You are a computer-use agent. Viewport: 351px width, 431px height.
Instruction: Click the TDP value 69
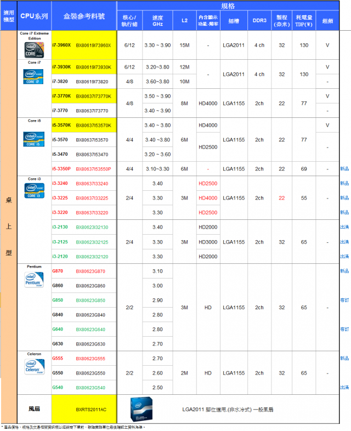tap(304, 169)
